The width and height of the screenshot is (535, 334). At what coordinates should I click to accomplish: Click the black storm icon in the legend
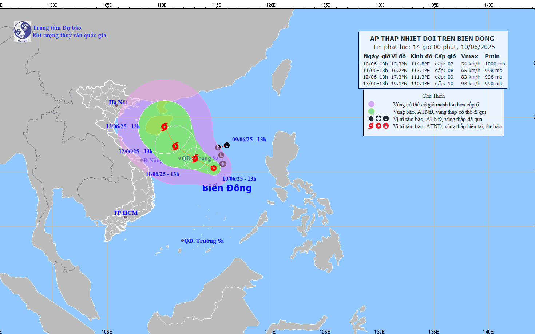pyautogui.click(x=371, y=119)
